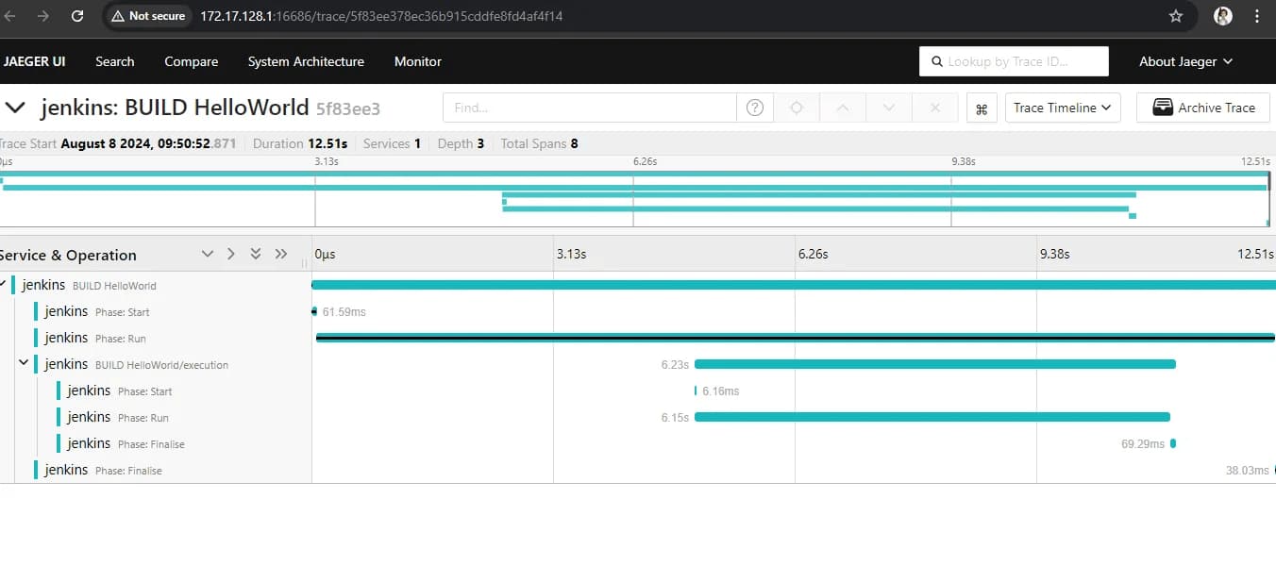
Task: Go to the Compare page
Action: coord(191,61)
